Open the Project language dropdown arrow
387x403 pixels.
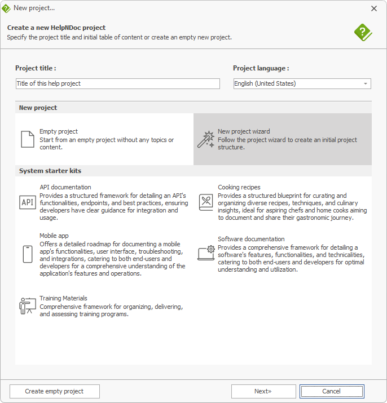[x=366, y=84]
